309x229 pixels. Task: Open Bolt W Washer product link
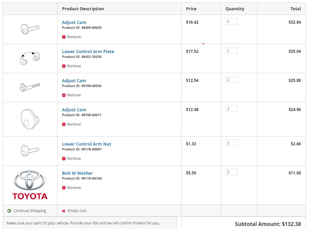point(77,173)
